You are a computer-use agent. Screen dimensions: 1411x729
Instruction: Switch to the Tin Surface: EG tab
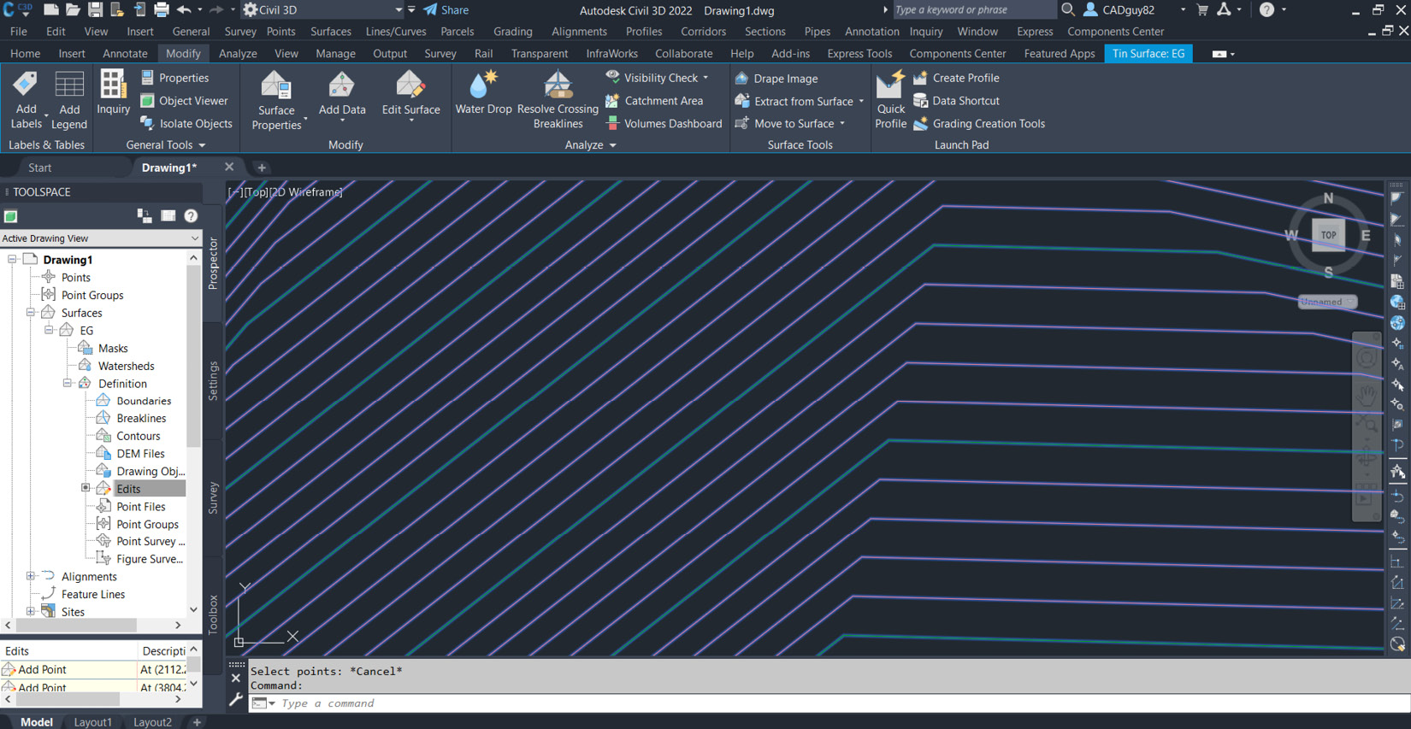1148,54
